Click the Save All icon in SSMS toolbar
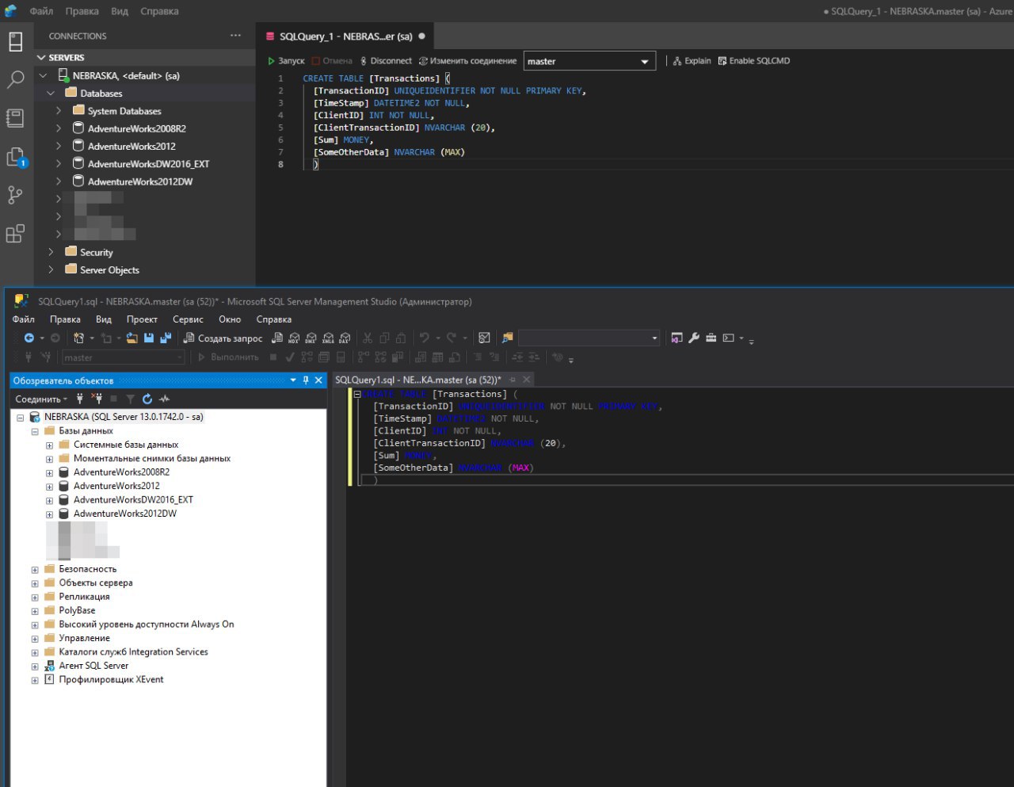This screenshot has height=787, width=1014. click(166, 338)
